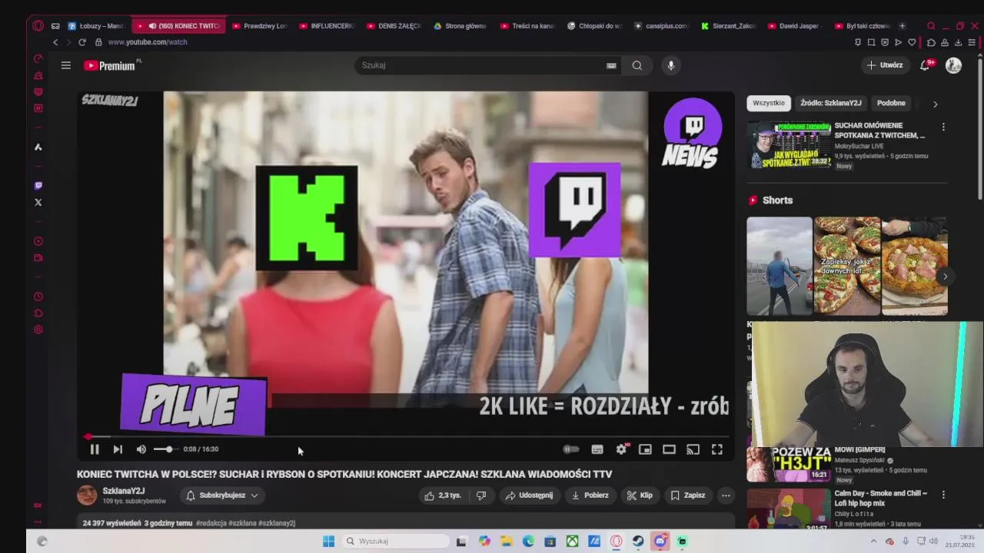
Task: Open Xbox app from taskbar
Action: click(x=572, y=541)
